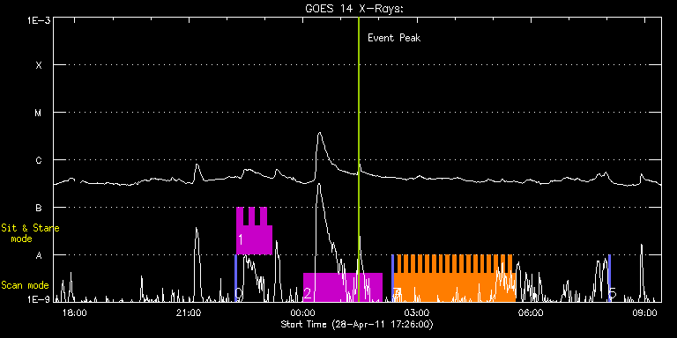Image resolution: width=677 pixels, height=338 pixels.
Task: Click the C class y-axis label
Action: pyautogui.click(x=39, y=160)
